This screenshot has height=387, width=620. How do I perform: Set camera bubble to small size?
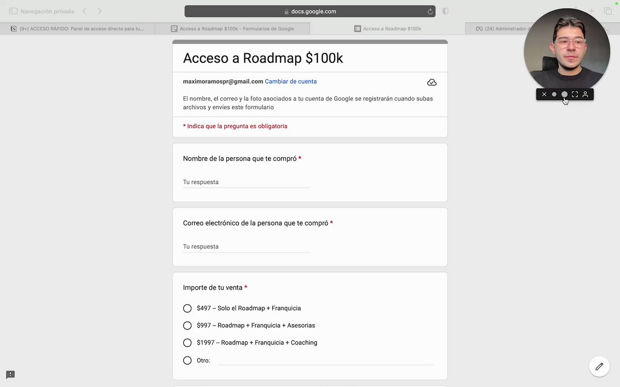[554, 94]
